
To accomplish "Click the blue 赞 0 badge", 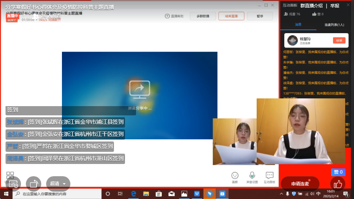I will (x=338, y=172).
